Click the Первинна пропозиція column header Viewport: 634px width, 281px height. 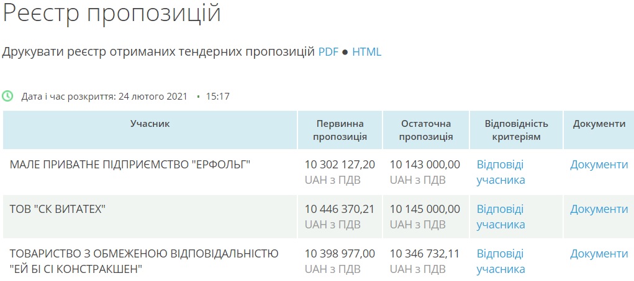click(x=340, y=130)
